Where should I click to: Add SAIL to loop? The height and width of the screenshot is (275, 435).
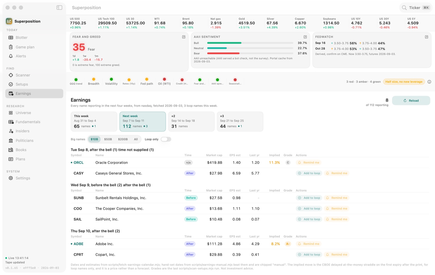[x=309, y=219]
